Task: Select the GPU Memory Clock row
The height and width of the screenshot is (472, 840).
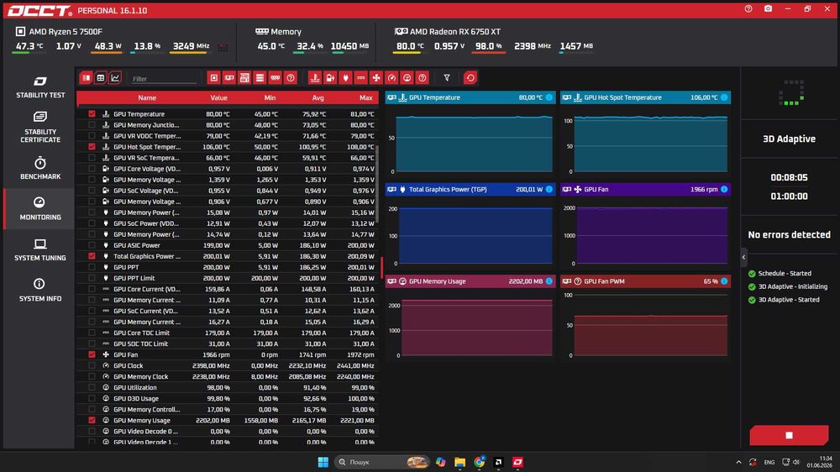Action: (228, 376)
